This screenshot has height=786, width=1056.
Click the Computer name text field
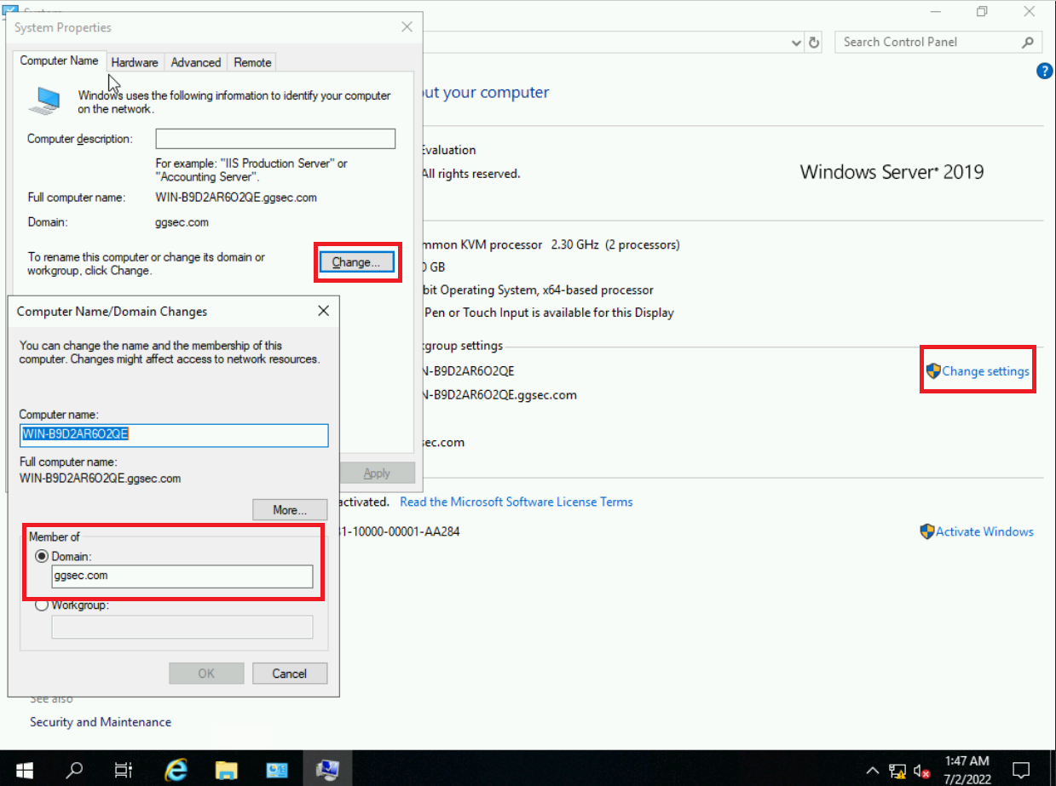point(174,435)
